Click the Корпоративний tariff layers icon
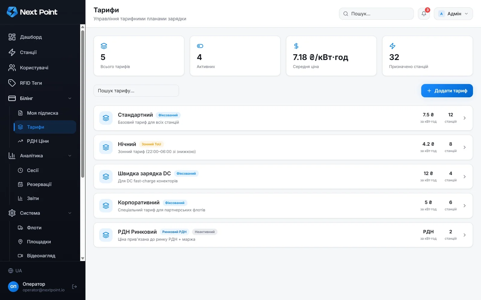481x300 pixels. (106, 205)
